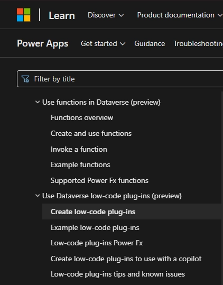Image resolution: width=223 pixels, height=285 pixels.
Task: Select Create low-code plug-ins
Action: tap(132, 212)
